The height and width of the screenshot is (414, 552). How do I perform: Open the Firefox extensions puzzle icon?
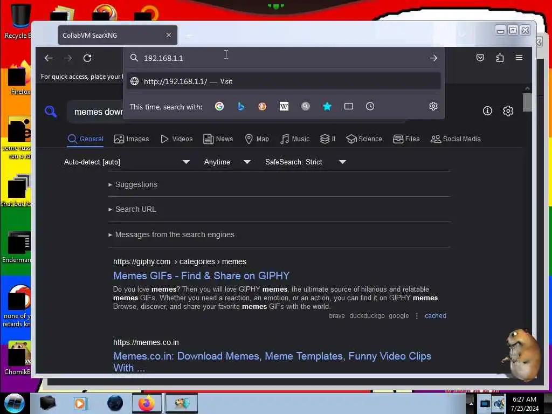click(x=500, y=58)
